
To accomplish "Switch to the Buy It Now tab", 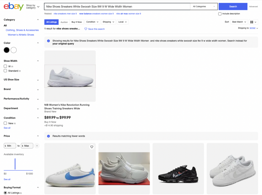I will click(77, 22).
